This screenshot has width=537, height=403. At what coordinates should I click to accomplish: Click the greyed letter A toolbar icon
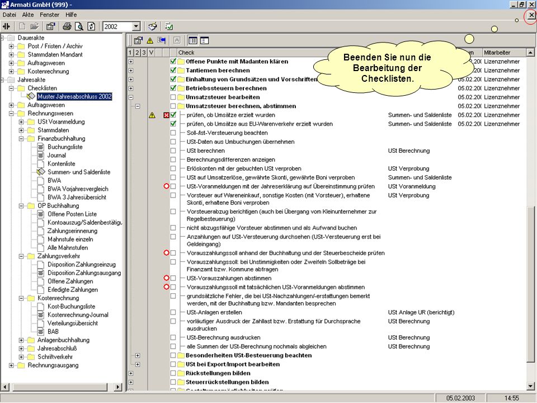[177, 40]
